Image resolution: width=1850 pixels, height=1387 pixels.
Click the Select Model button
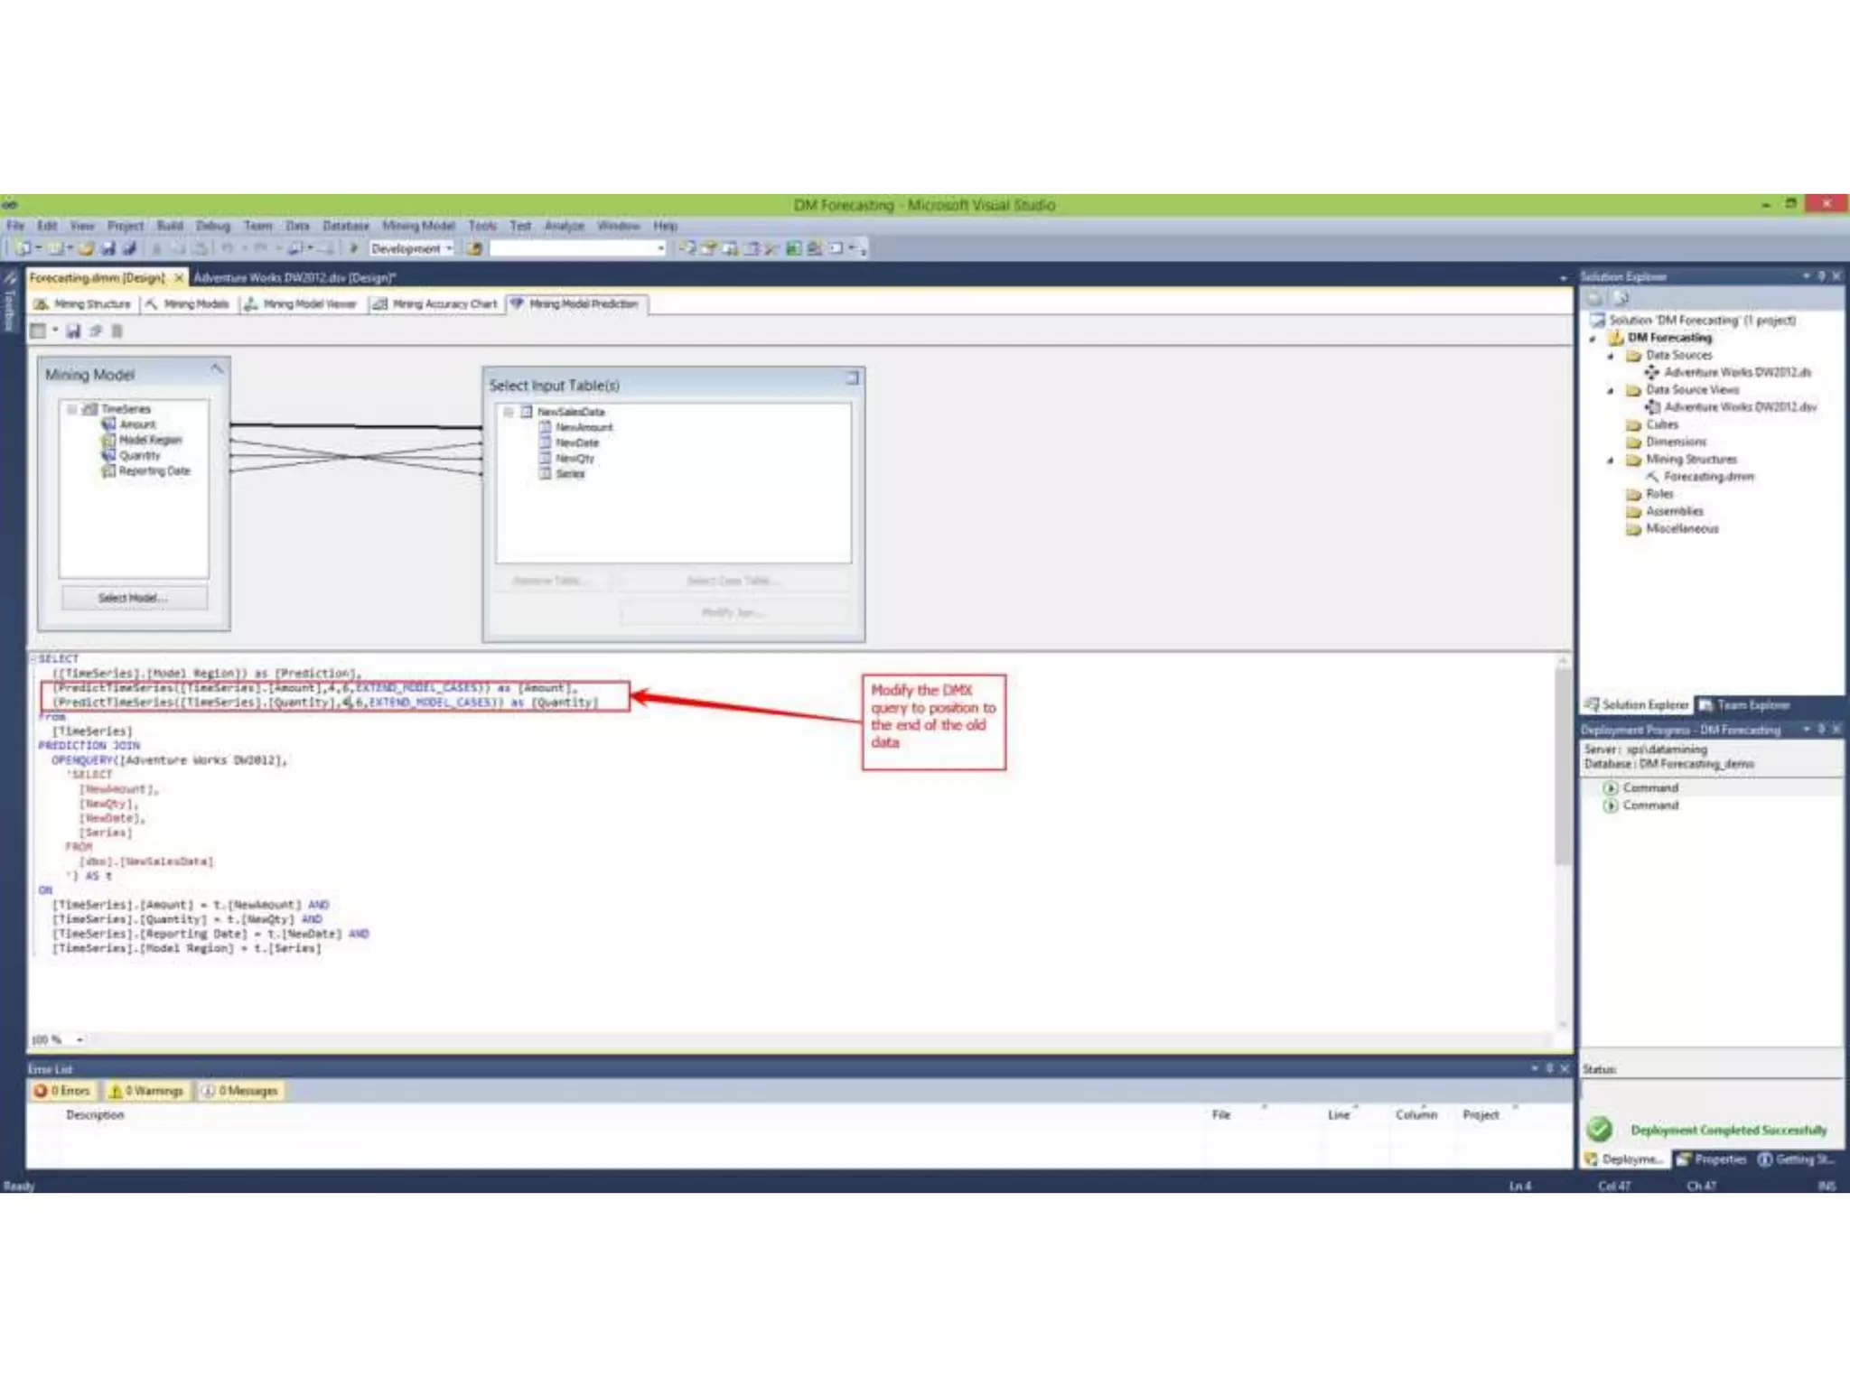pyautogui.click(x=134, y=598)
